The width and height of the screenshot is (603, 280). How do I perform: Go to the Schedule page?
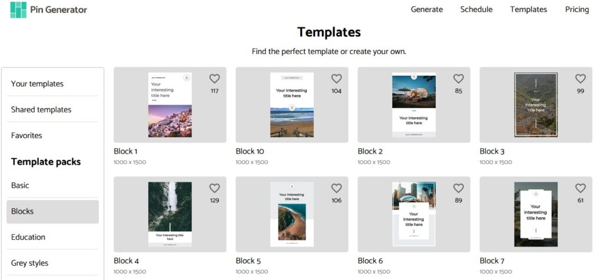476,9
